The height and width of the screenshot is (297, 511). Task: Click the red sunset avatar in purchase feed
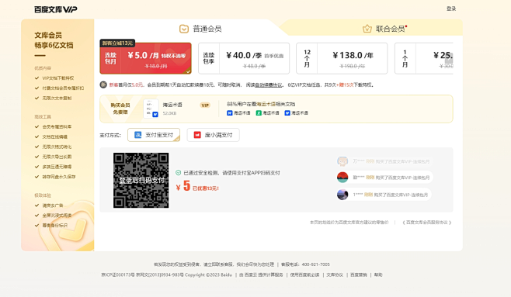342,178
